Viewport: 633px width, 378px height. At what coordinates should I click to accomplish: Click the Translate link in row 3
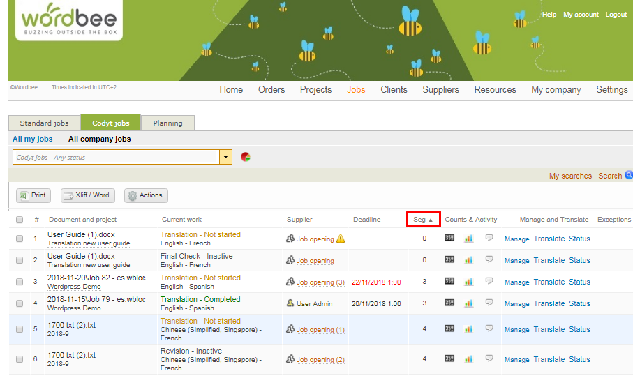[x=549, y=282]
